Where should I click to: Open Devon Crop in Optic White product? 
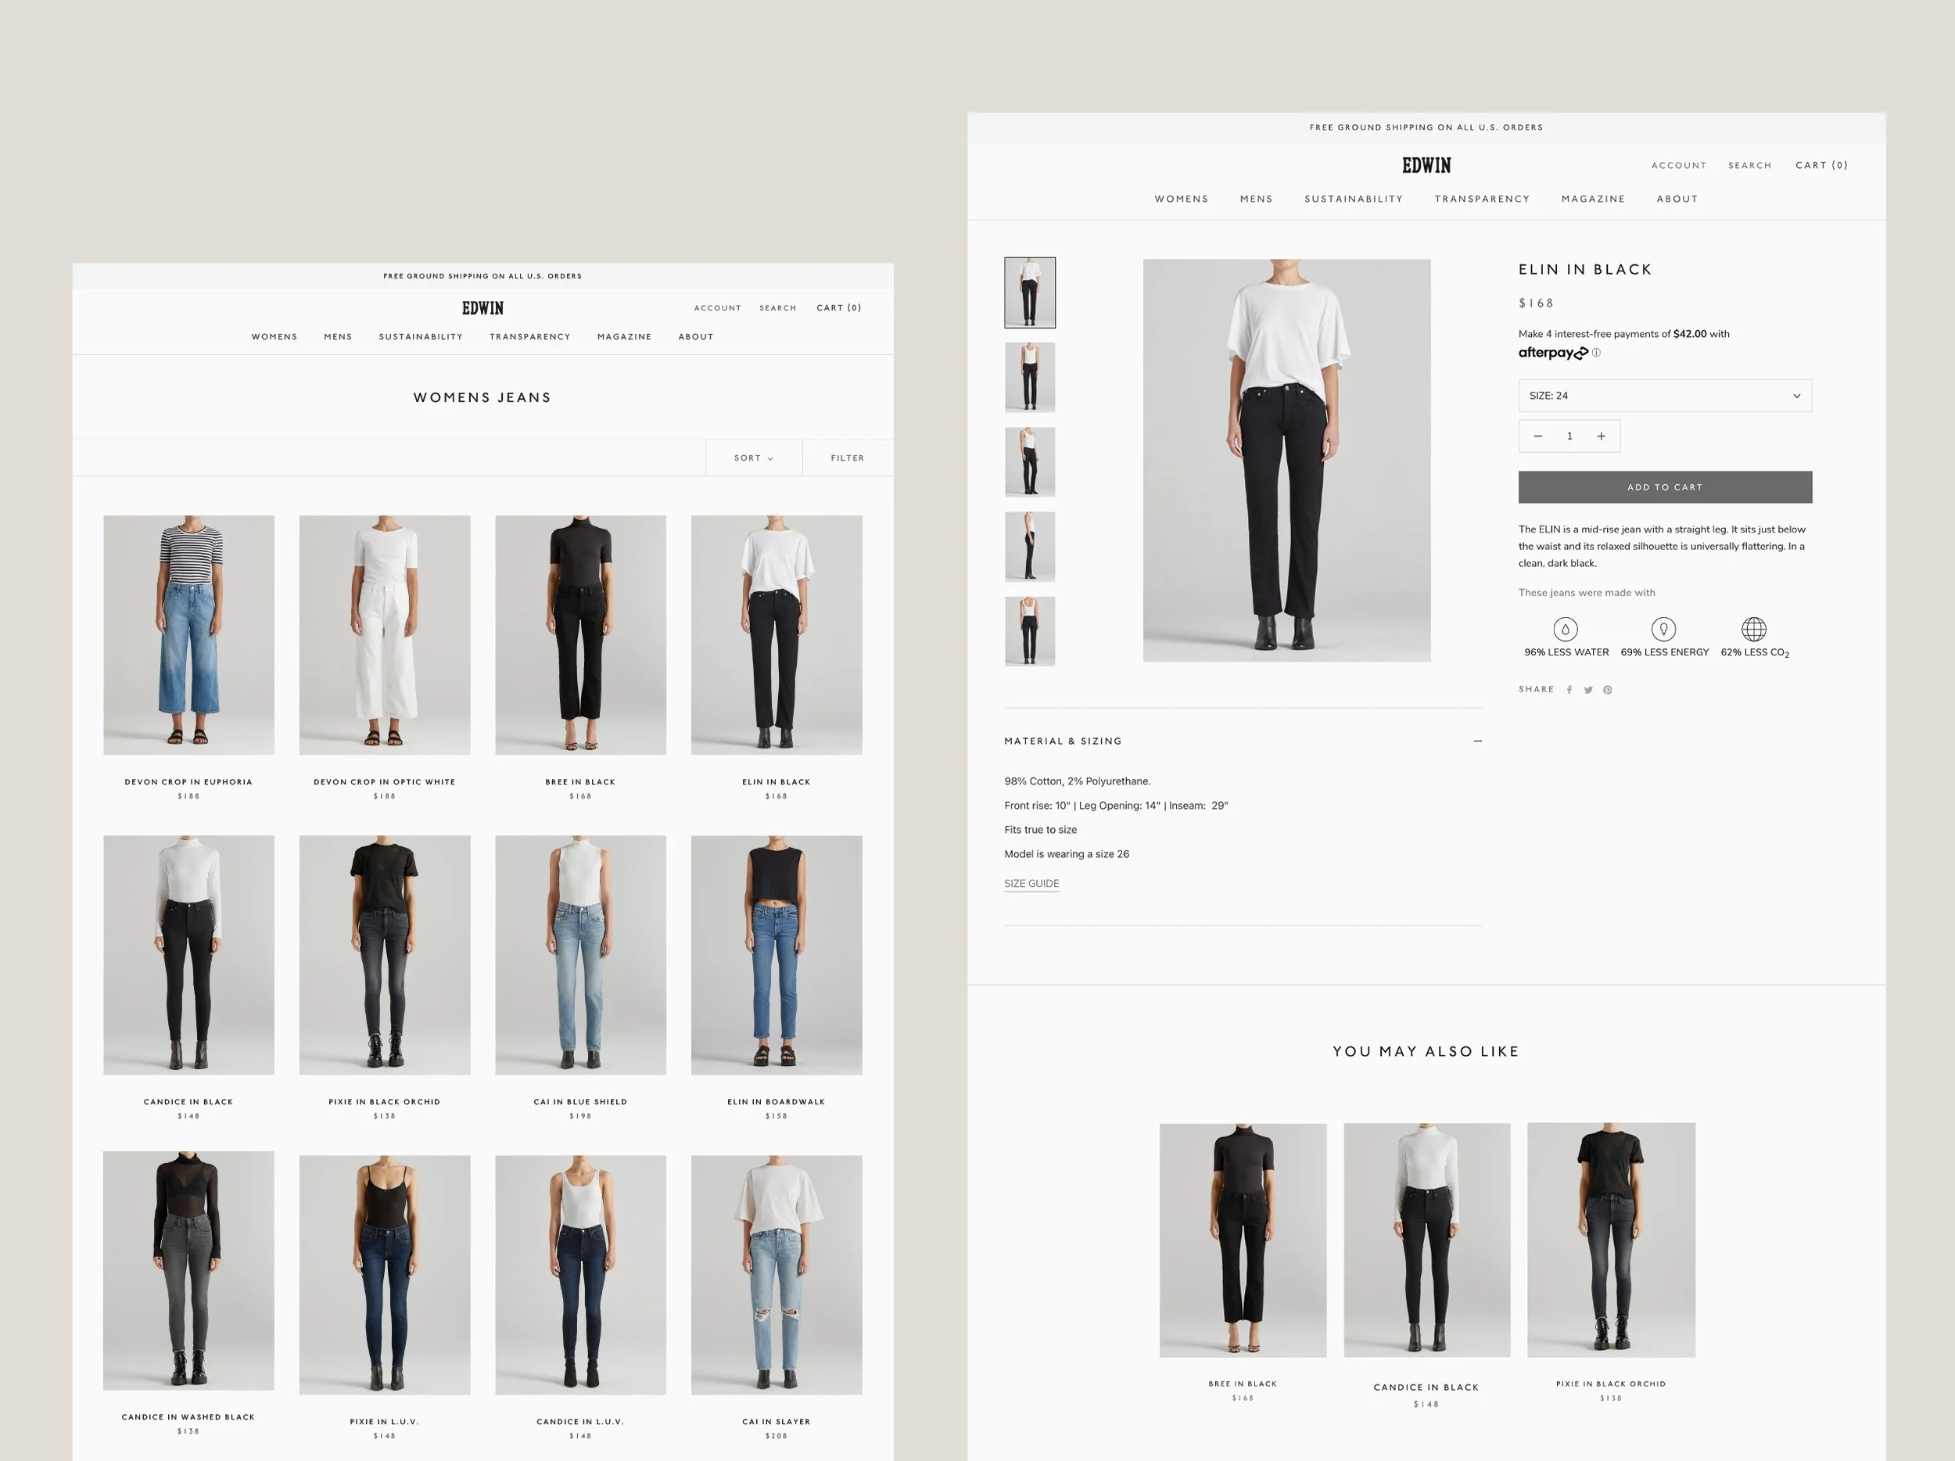pyautogui.click(x=385, y=634)
